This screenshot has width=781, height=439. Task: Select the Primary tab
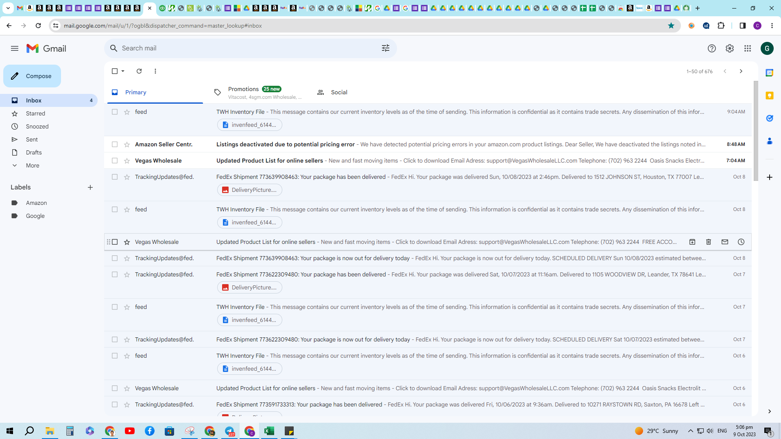coord(155,92)
